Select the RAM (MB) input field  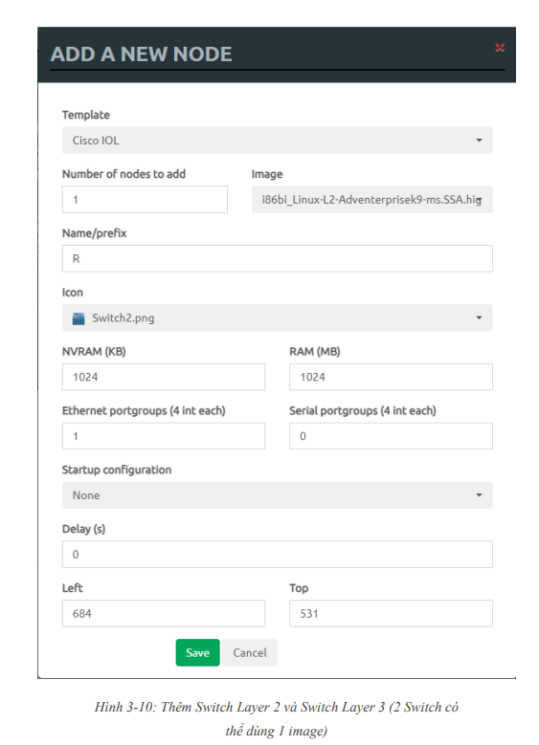[391, 377]
